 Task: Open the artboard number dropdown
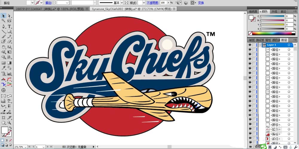44,147
